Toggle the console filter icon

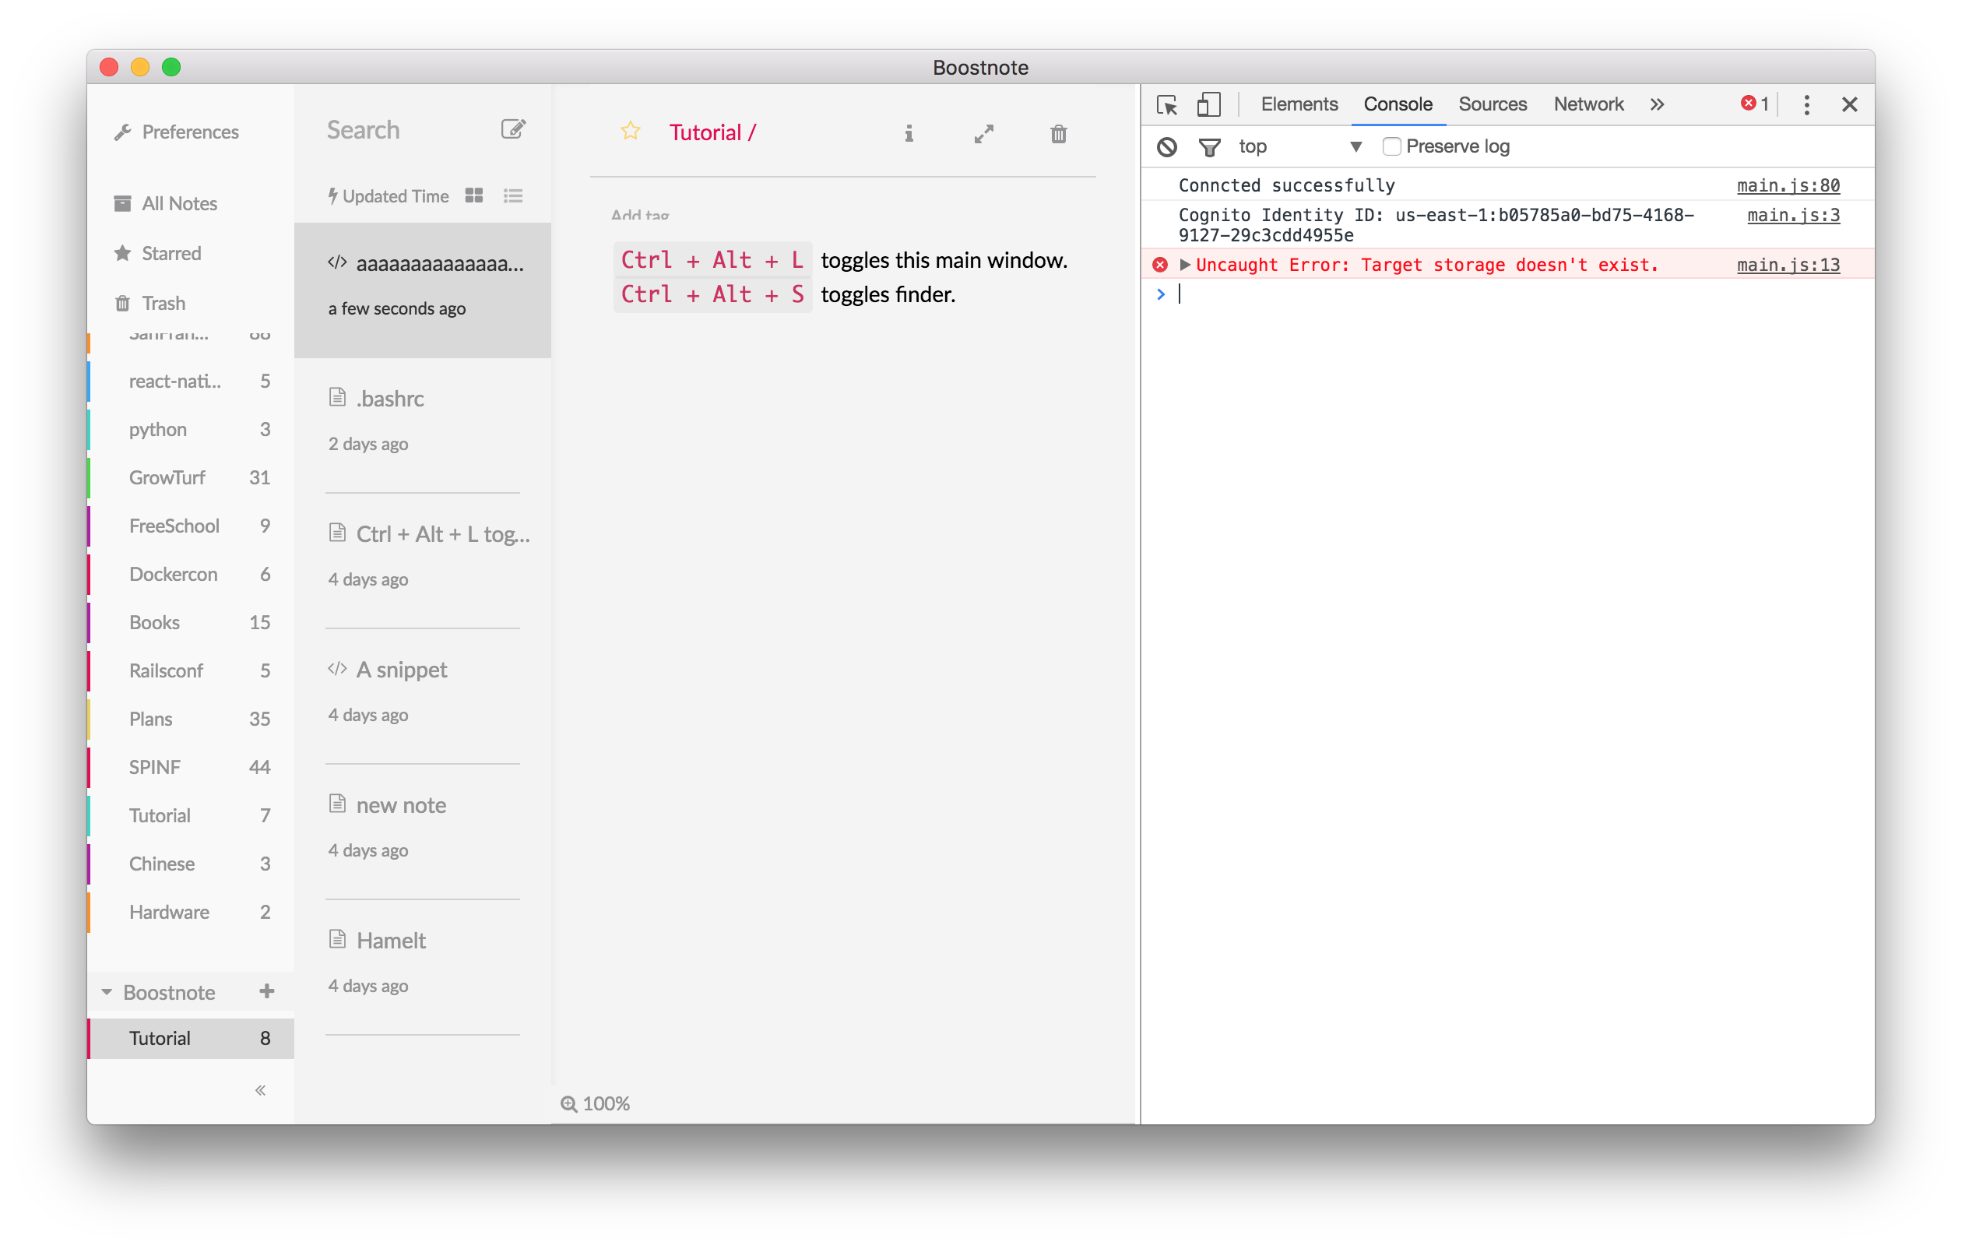pyautogui.click(x=1209, y=146)
